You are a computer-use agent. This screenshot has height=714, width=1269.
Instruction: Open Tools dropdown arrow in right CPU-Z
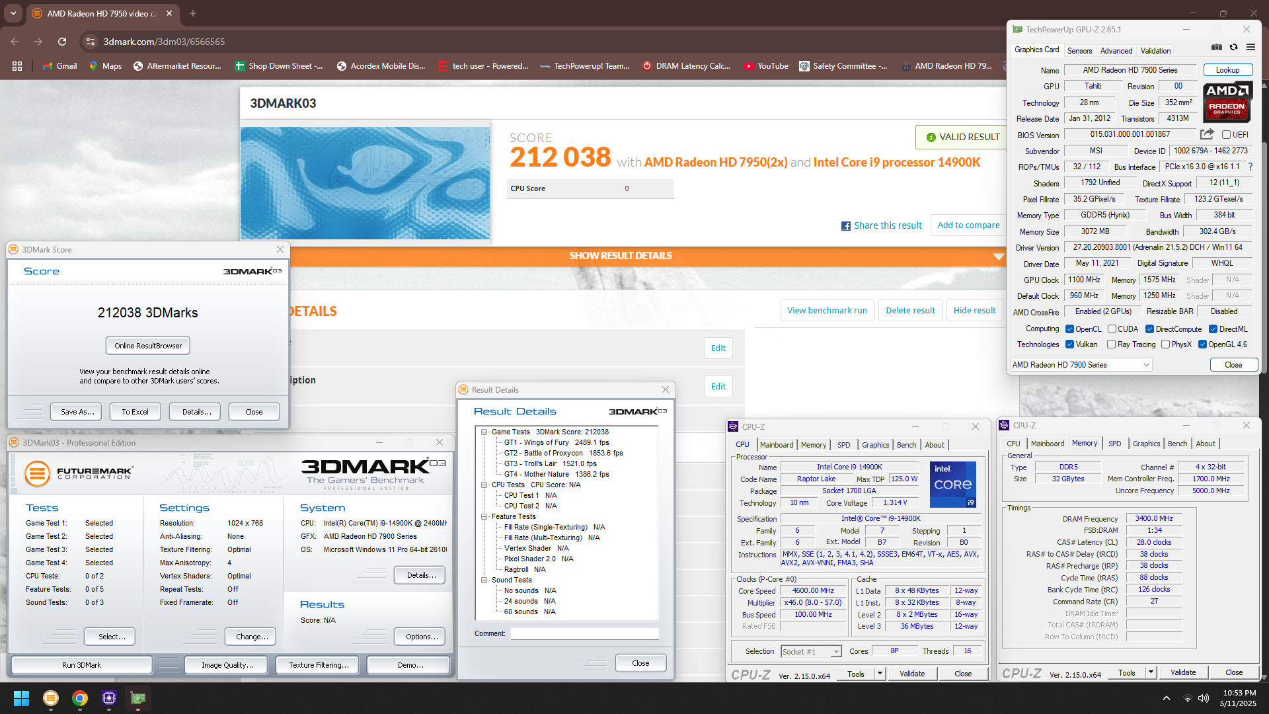pyautogui.click(x=1150, y=672)
